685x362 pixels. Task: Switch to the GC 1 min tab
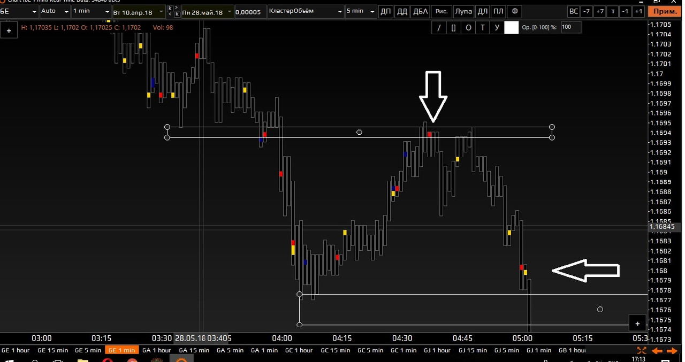[x=403, y=350]
